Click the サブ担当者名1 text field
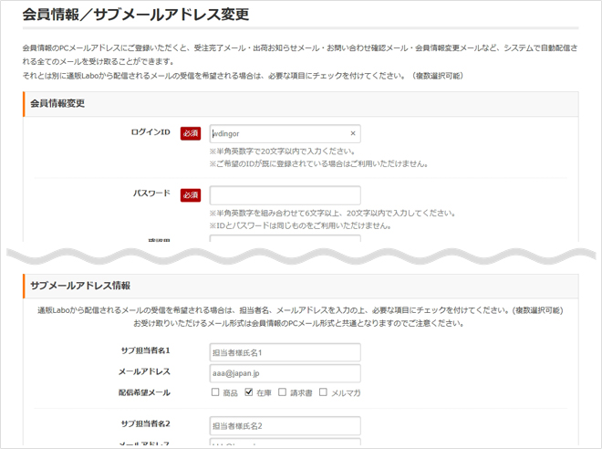The height and width of the screenshot is (449, 602). tap(285, 352)
